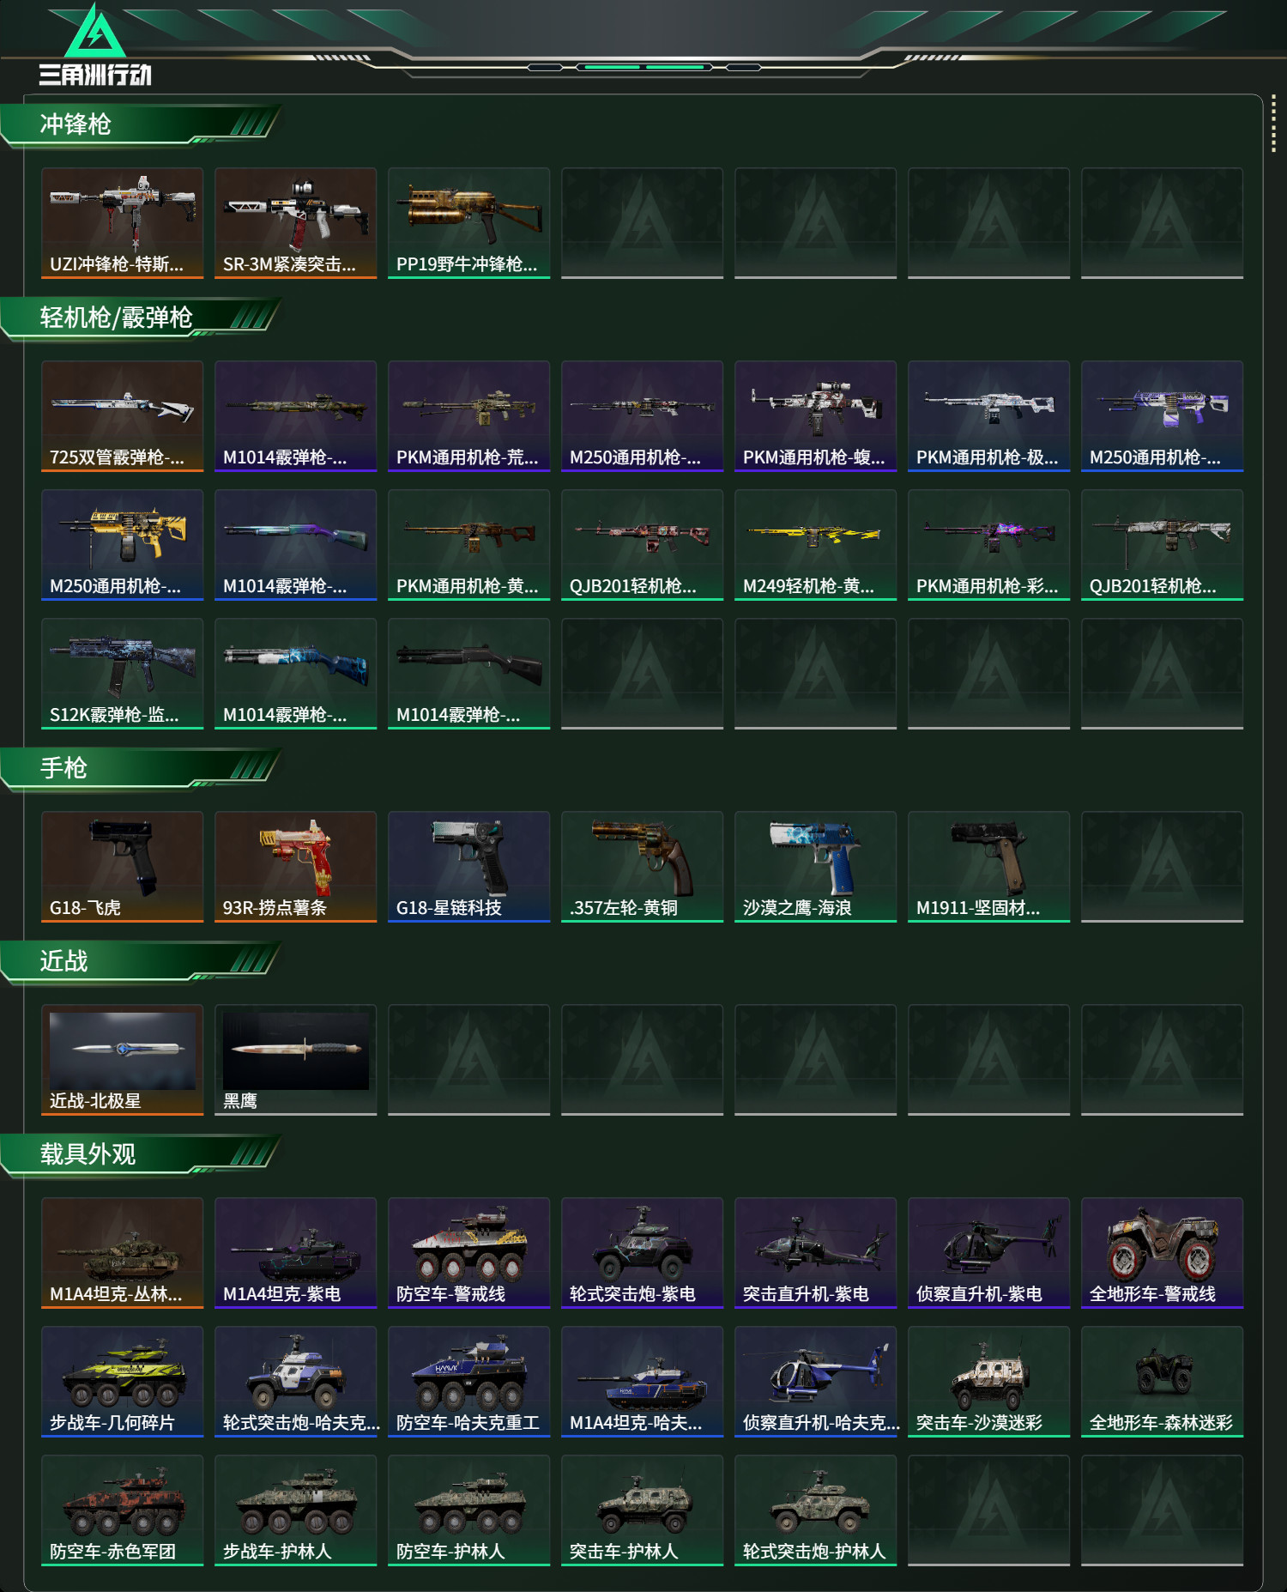Select the 防空车-赤色军团 vehicle skin
This screenshot has width=1287, height=1592.
[123, 1510]
